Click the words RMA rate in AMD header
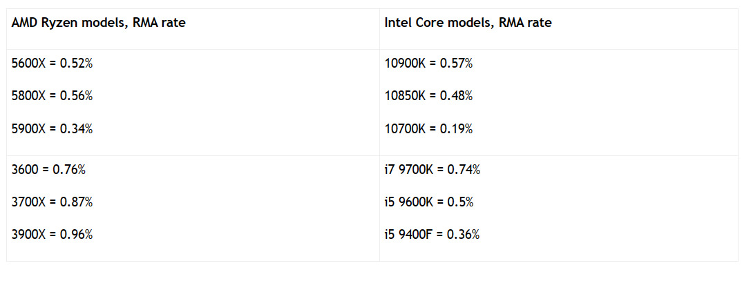Viewport: 751px width, 281px height. pyautogui.click(x=159, y=23)
